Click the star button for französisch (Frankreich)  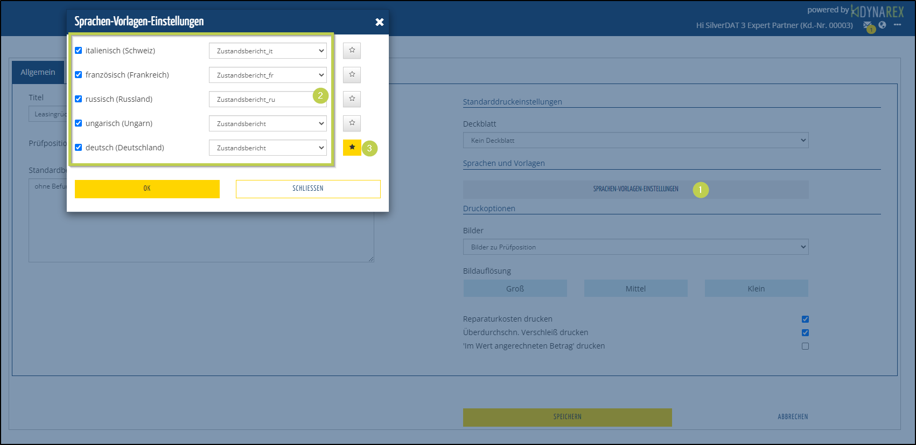[x=352, y=75]
